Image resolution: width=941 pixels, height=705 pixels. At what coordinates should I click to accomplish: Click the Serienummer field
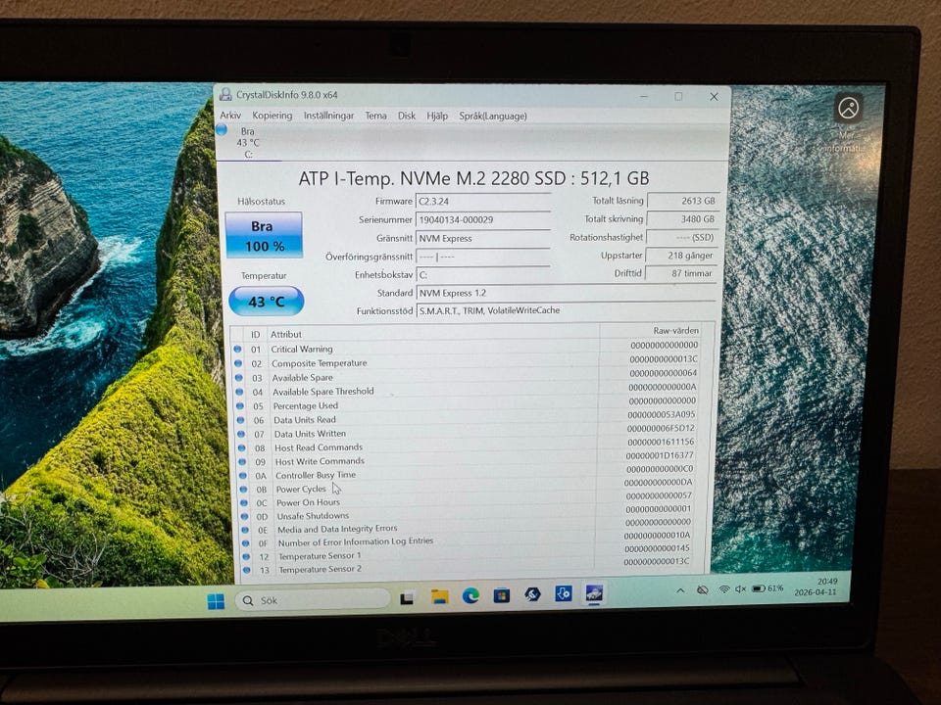[483, 219]
